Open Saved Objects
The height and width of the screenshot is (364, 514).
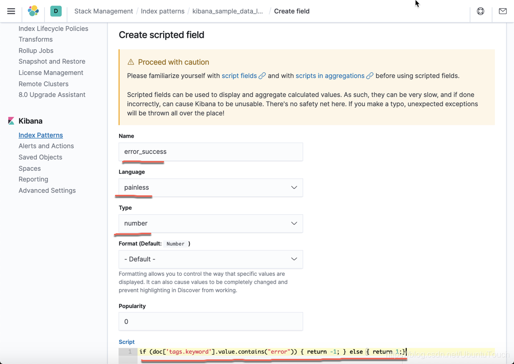point(41,157)
